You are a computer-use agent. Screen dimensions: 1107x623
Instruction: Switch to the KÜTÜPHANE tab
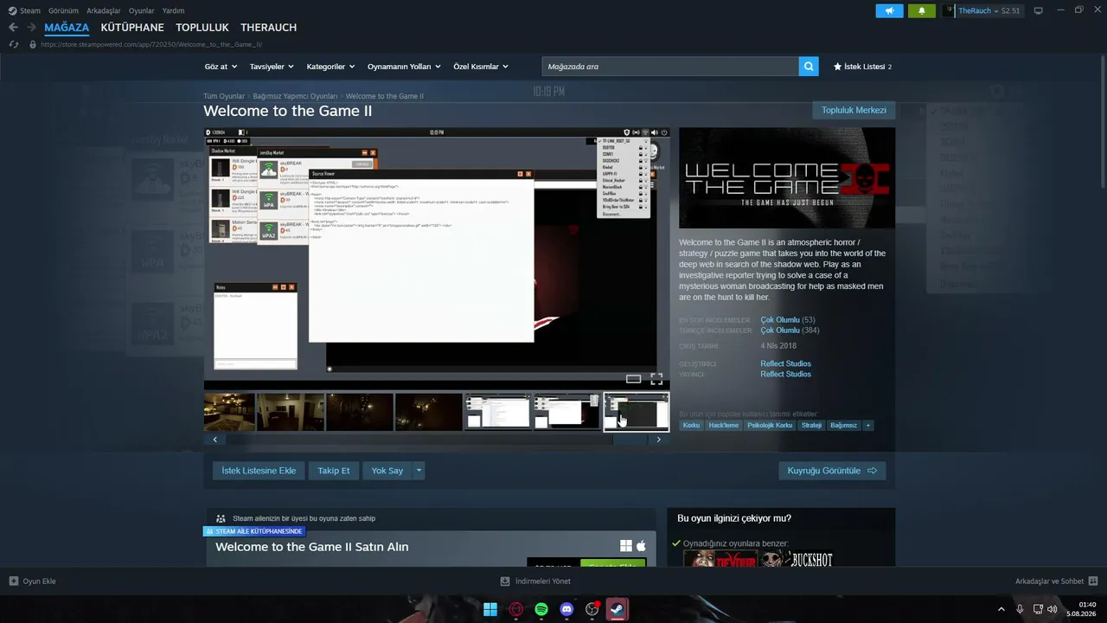click(x=132, y=28)
